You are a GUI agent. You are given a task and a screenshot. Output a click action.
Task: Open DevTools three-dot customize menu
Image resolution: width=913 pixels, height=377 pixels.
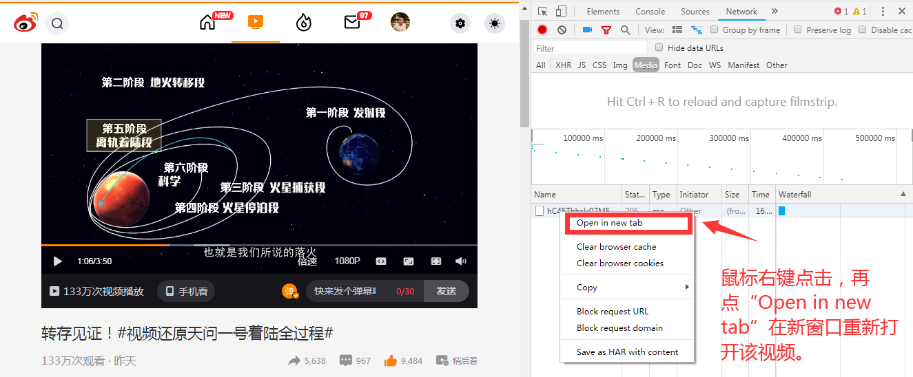coord(883,12)
